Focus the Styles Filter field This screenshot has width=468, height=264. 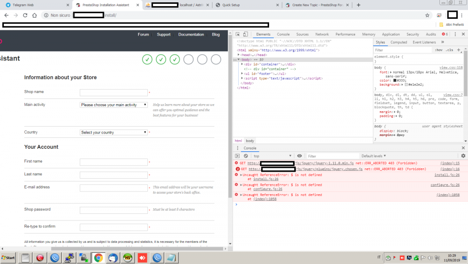(x=402, y=50)
